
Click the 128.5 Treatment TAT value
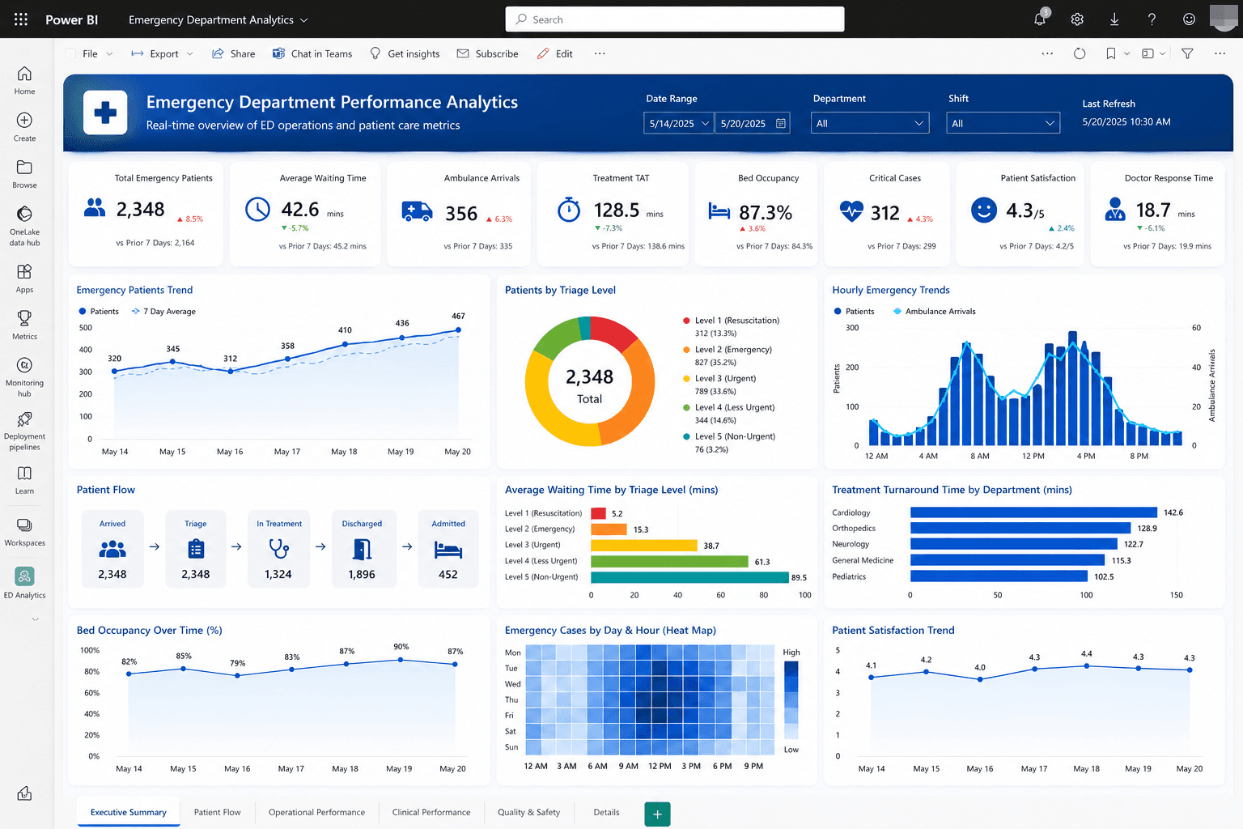(617, 210)
